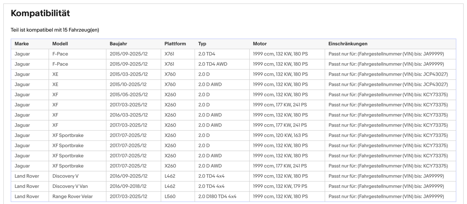Select the 2016/03-2025/12 build year cell
The width and height of the screenshot is (467, 204).
click(x=128, y=115)
